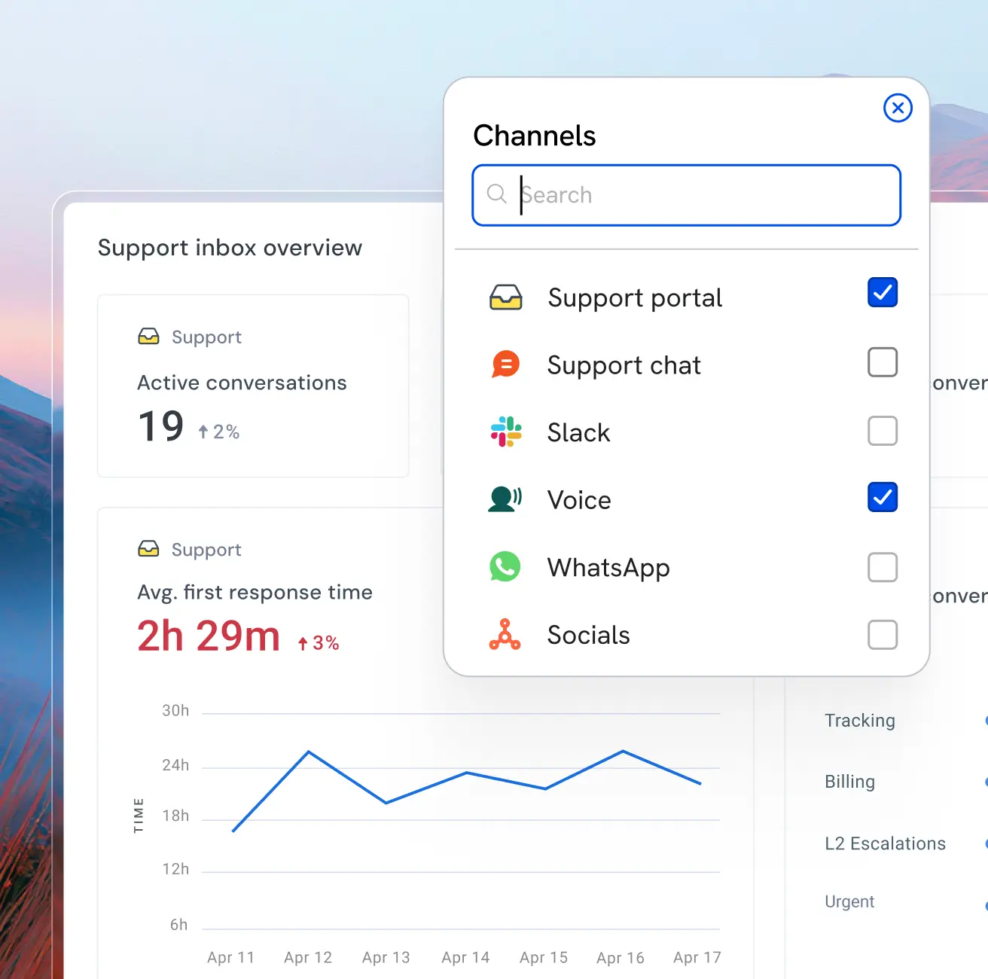Uncheck the Support portal checkbox
The width and height of the screenshot is (988, 979).
tap(883, 292)
